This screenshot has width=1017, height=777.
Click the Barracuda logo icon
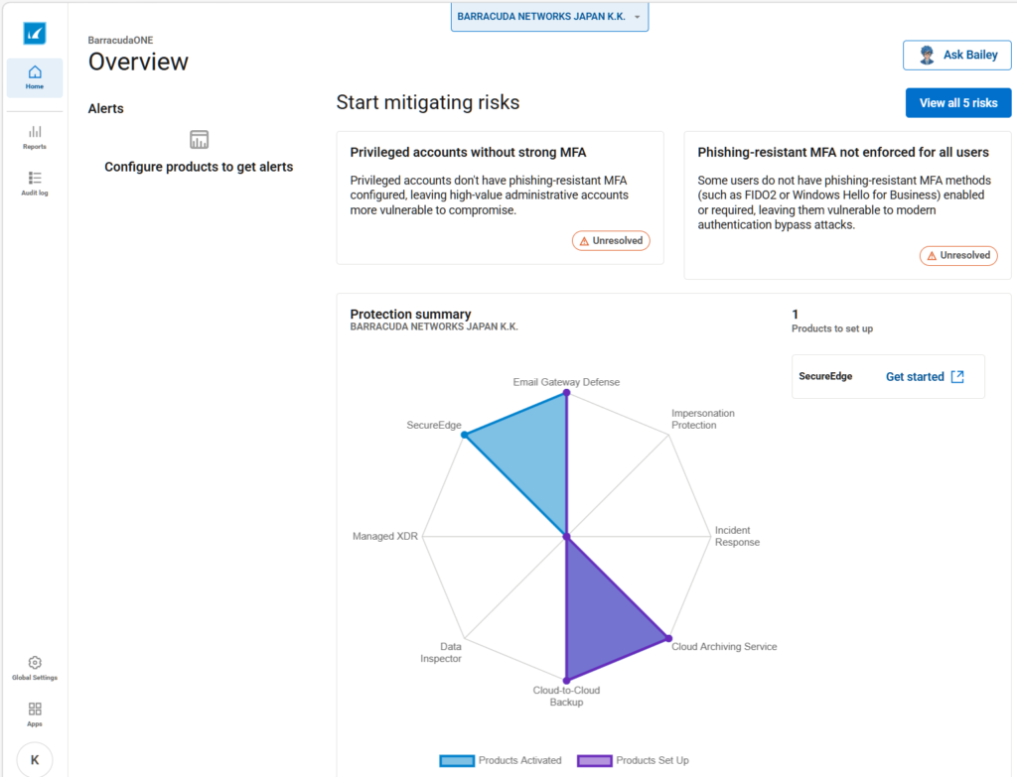[x=35, y=33]
